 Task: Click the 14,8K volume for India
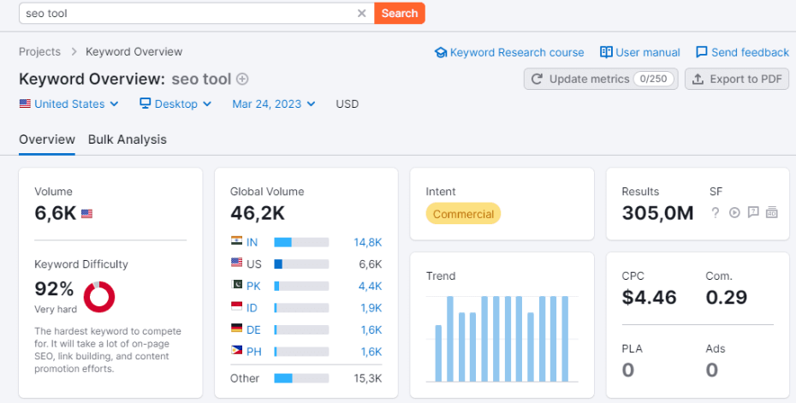367,243
